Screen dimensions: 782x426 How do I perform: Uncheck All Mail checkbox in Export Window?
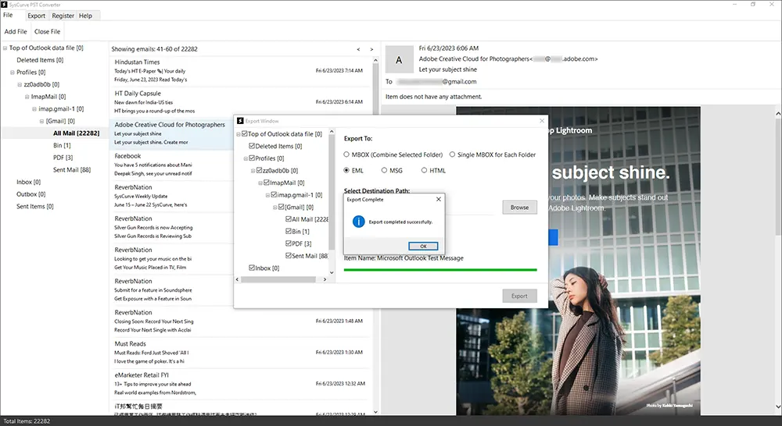289,219
